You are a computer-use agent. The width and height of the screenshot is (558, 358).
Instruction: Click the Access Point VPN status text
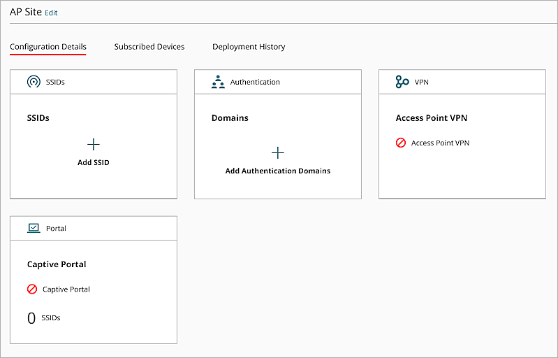[x=440, y=143]
